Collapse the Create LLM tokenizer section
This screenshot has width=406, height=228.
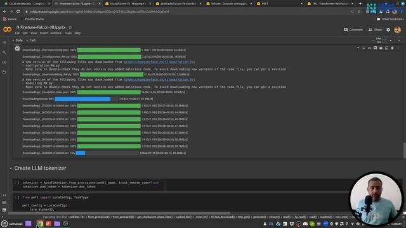pos(11,168)
